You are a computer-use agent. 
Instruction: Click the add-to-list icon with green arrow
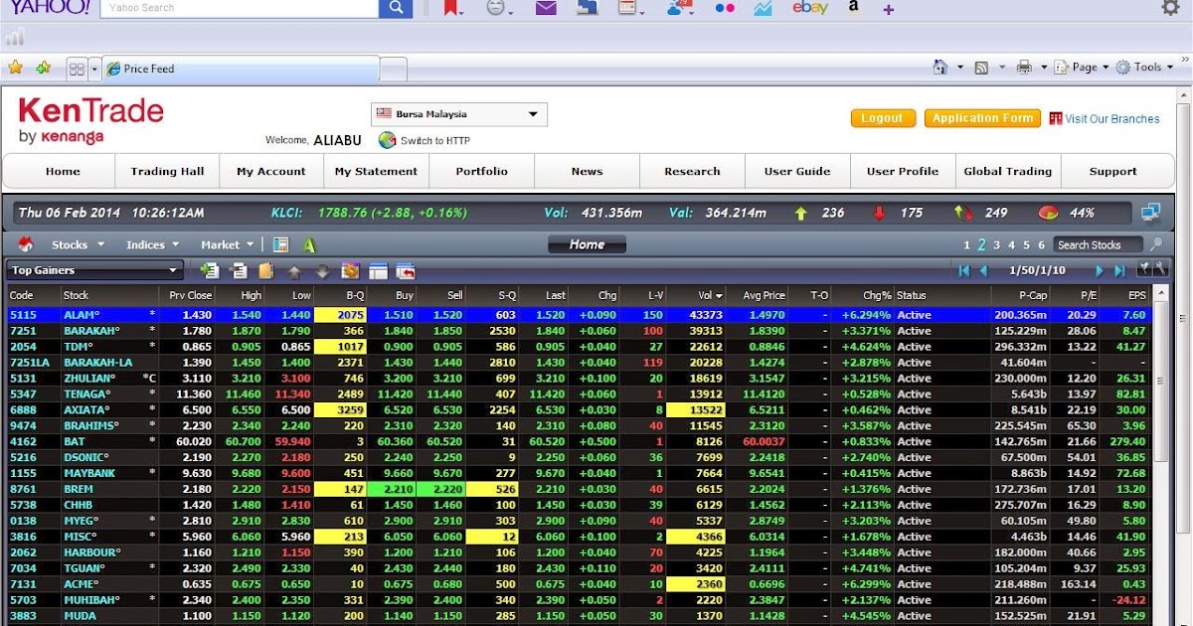click(209, 270)
